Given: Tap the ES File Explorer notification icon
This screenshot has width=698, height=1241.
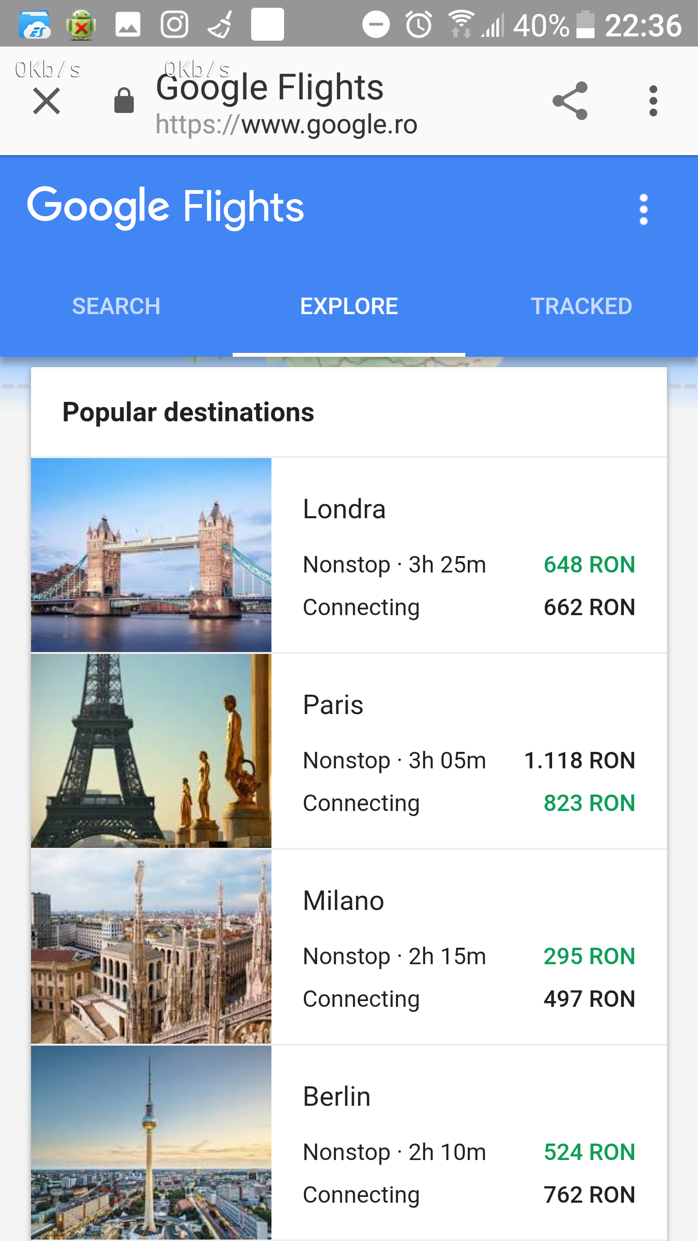Looking at the screenshot, I should coord(34,24).
